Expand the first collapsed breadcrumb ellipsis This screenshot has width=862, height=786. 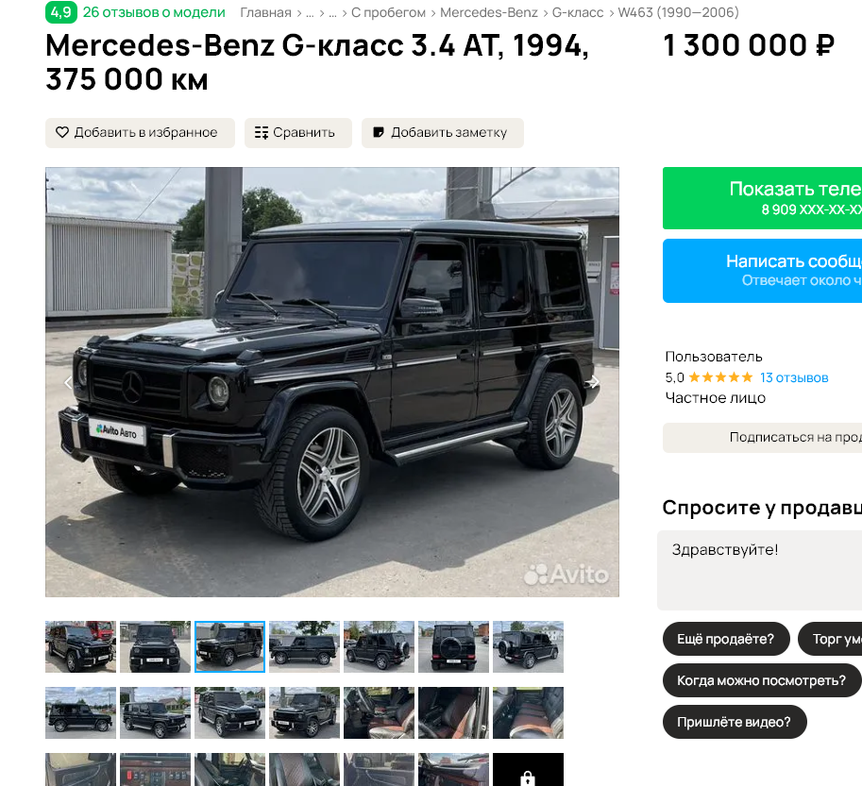tap(310, 13)
